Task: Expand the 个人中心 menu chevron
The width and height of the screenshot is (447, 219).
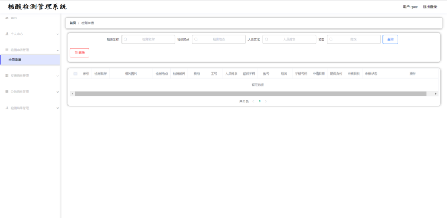Action: click(x=57, y=34)
